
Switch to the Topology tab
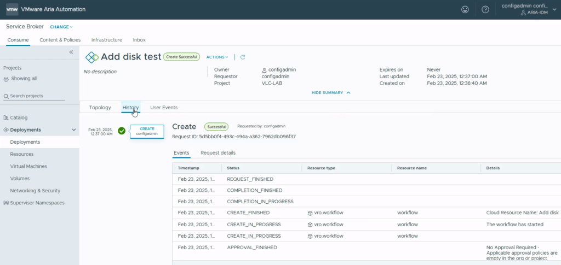pos(100,108)
